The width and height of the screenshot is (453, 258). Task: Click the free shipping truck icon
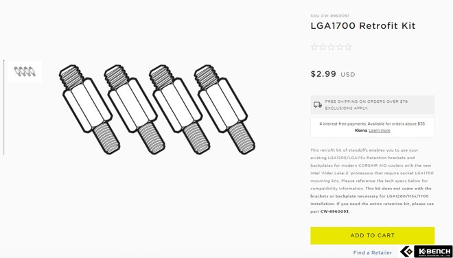[318, 104]
